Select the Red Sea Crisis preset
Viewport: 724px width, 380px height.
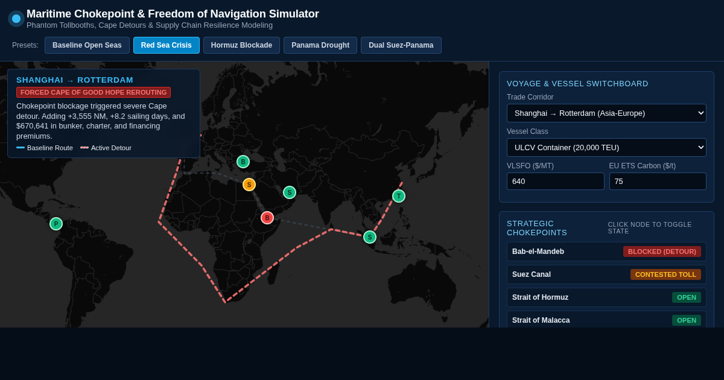[x=167, y=45]
